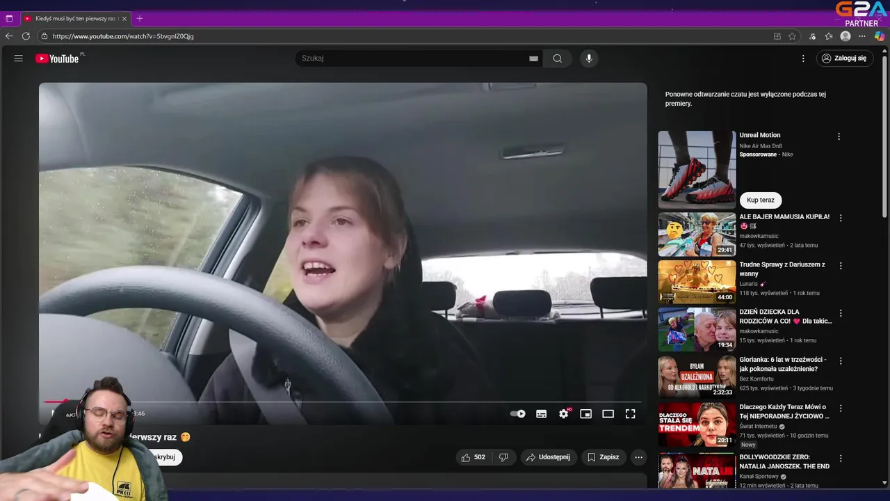Dislike the video with thumbs-down
Image resolution: width=890 pixels, height=501 pixels.
coord(503,457)
